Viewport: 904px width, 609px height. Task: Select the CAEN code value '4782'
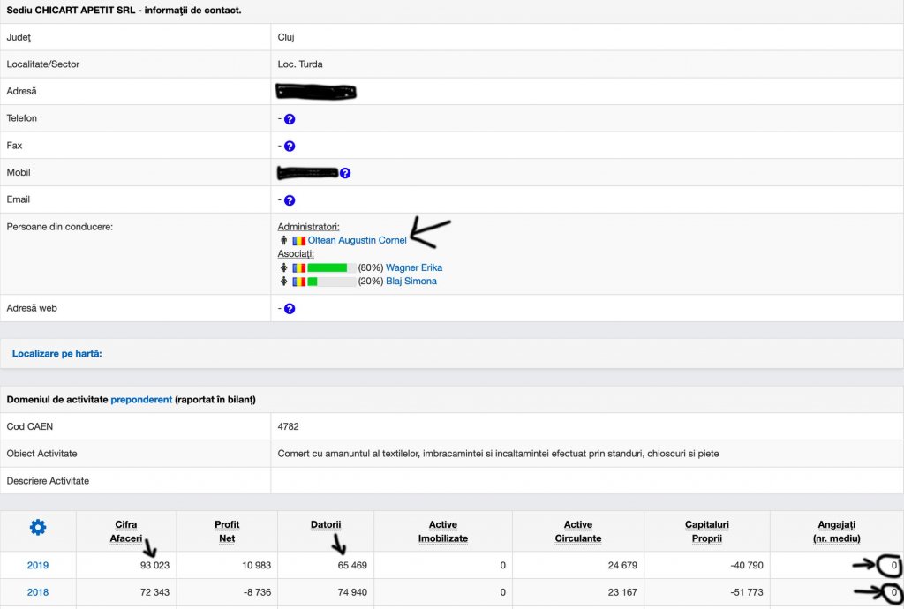point(289,426)
